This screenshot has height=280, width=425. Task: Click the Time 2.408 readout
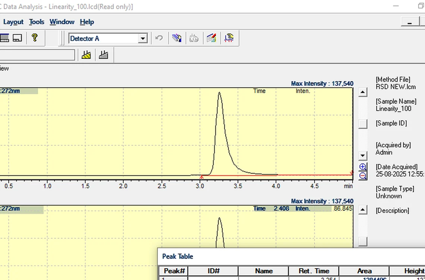(271, 208)
